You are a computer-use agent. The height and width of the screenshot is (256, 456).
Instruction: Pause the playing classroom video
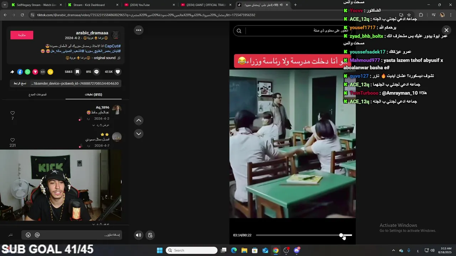pos(292,144)
